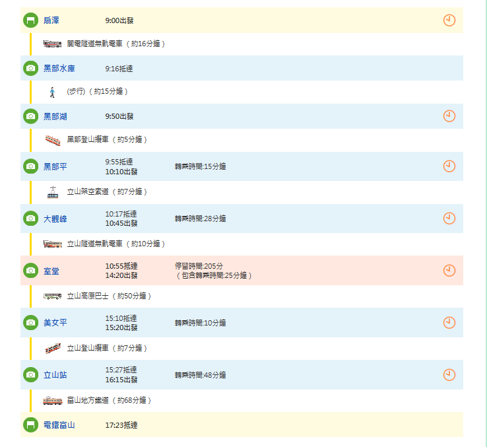
Task: Open the 大觀峰 station link
Action: (55, 219)
